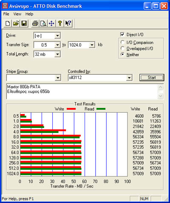Open the View menu
The height and width of the screenshot is (203, 170).
[x=17, y=14]
